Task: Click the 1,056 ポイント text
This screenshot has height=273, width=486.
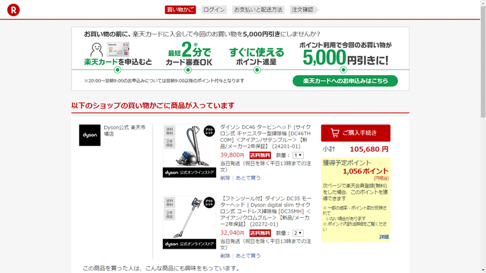Action: point(366,171)
